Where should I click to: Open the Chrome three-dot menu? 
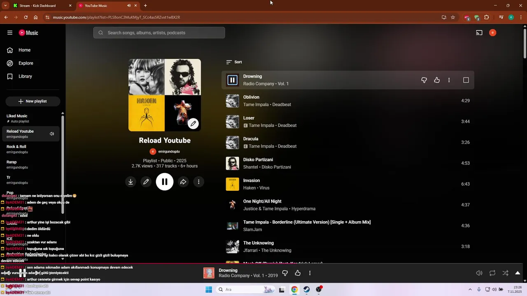[x=521, y=17]
